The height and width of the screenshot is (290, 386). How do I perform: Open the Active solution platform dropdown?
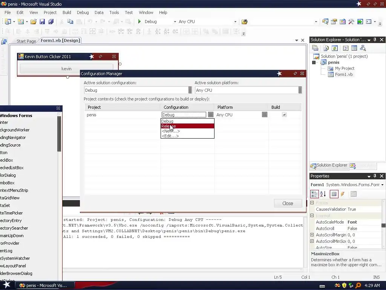click(300, 90)
